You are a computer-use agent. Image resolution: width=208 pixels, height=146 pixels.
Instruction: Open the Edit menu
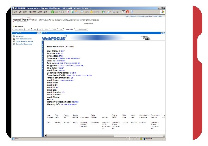tap(20, 12)
